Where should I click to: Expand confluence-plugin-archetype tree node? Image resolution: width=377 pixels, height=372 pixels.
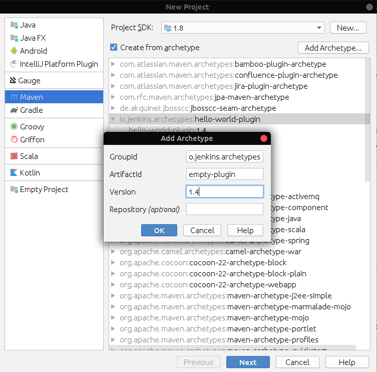[113, 75]
